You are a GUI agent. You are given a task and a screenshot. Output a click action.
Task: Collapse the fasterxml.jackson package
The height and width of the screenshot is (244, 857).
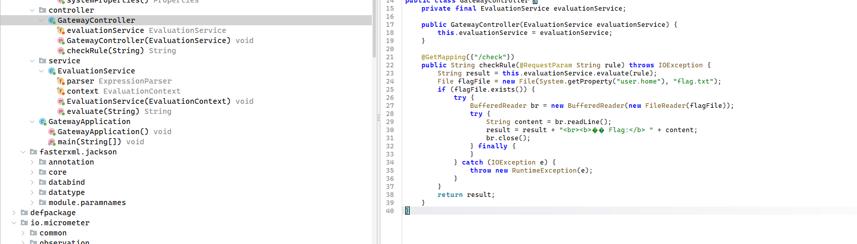[x=23, y=152]
